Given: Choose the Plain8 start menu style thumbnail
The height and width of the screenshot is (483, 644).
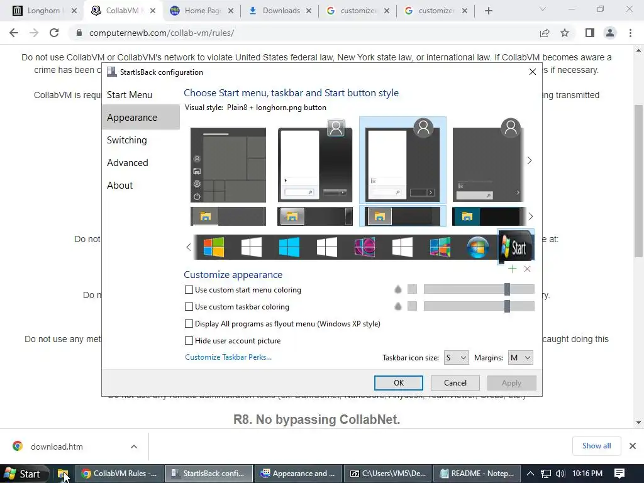Looking at the screenshot, I should (x=402, y=160).
